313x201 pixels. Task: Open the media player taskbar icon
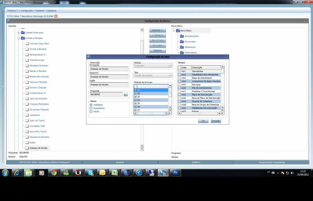tap(41, 173)
